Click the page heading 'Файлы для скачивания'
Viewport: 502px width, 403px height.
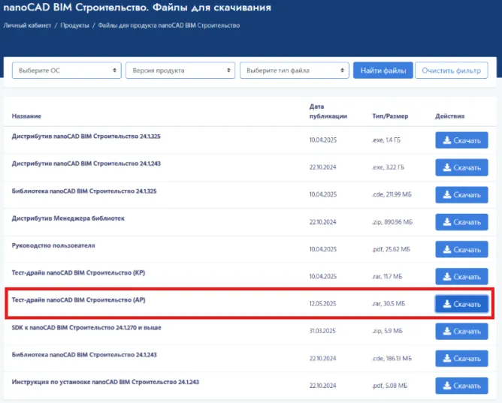pos(212,7)
